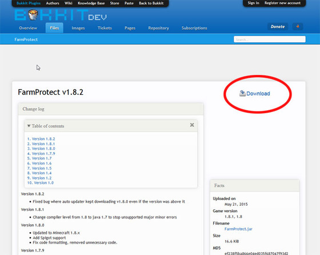Click the May 21, 2015 upload date
Viewport: 320px width, 255px height.
[236, 204]
